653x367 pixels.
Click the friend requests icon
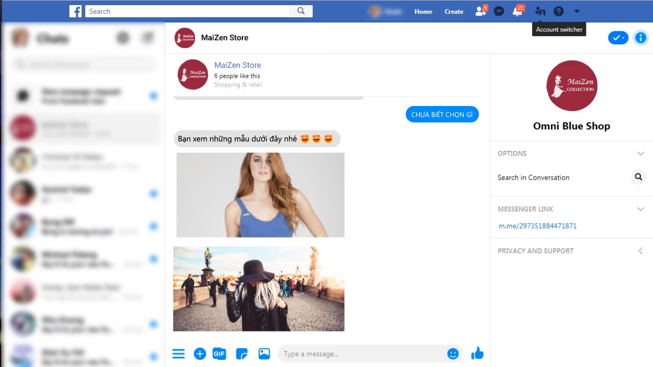point(480,11)
